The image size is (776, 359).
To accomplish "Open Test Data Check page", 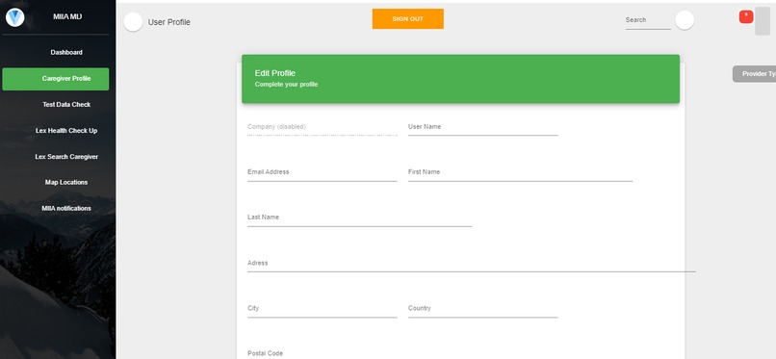I will tap(66, 105).
